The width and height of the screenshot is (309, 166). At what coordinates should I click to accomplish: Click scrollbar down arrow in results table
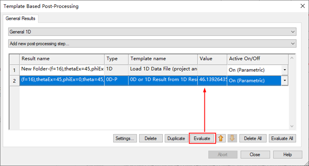coord(292,126)
